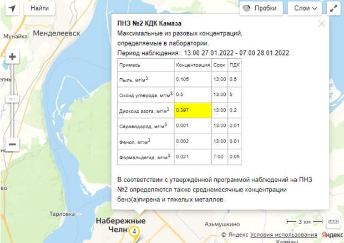Screen dimensions: 344x243
Task: Activate the ruler distance tool
Action: pyautogui.click(x=333, y=222)
